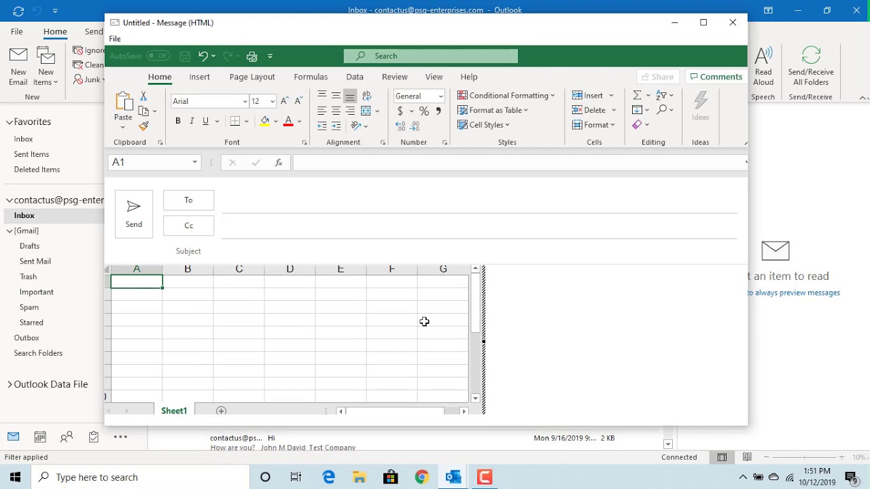Apply Comma Style number format
870x489 pixels.
click(x=438, y=111)
